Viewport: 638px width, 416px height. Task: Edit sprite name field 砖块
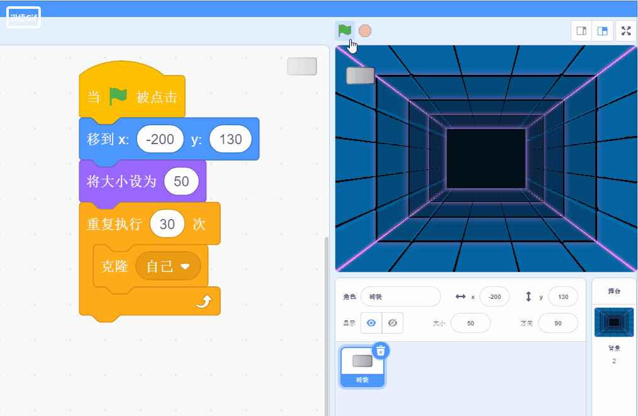pos(401,296)
